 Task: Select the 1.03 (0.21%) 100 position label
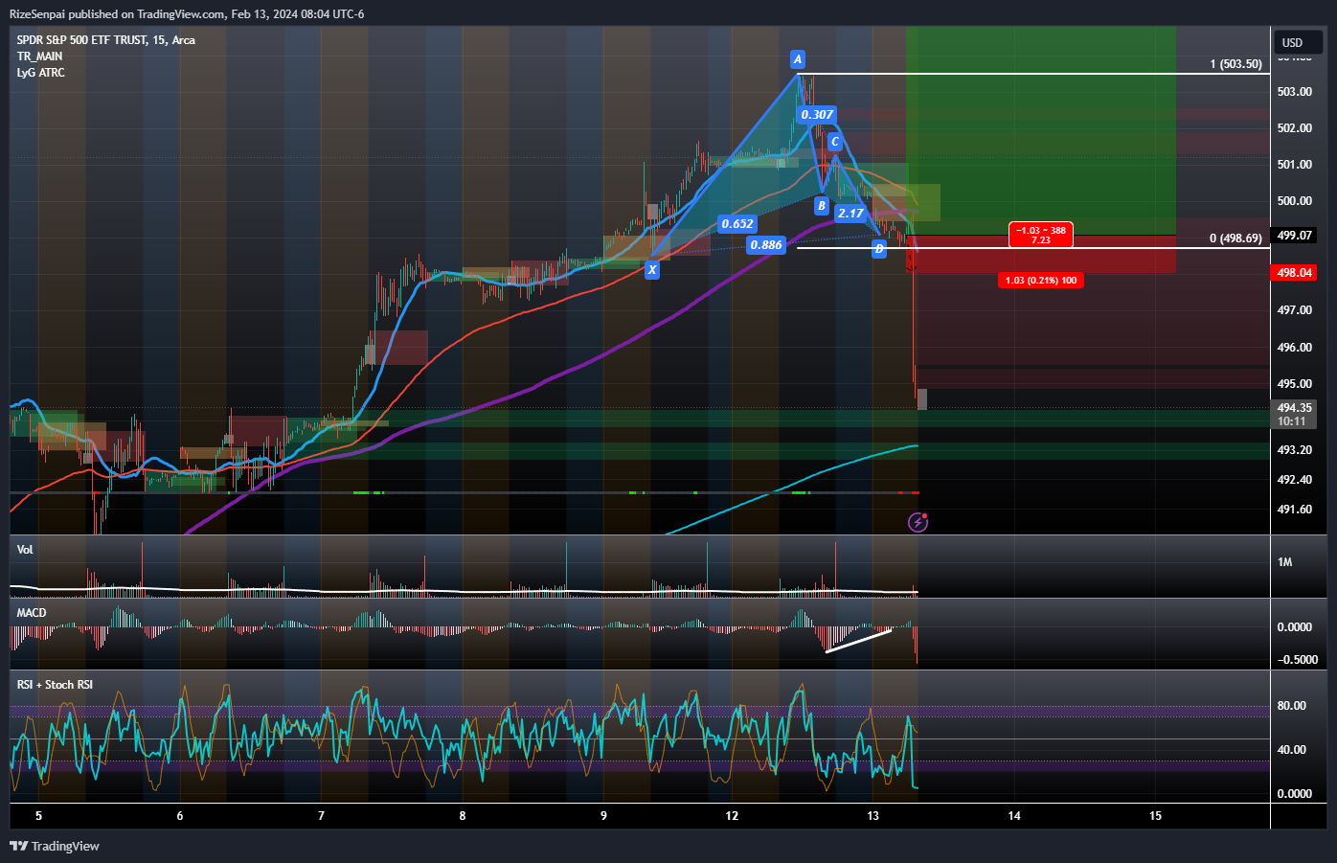[x=1040, y=281]
